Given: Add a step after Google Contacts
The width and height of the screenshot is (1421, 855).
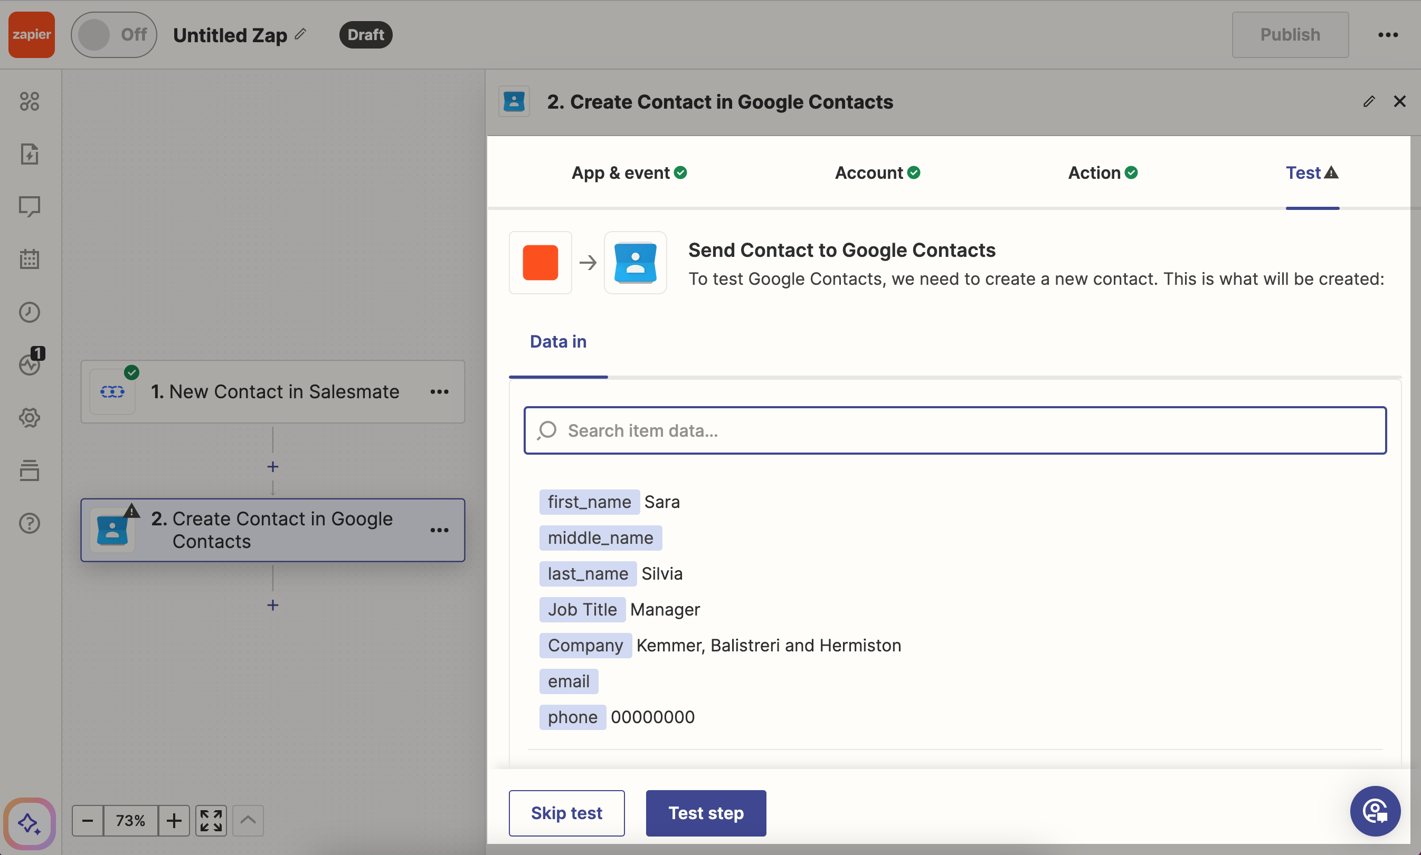Looking at the screenshot, I should [x=273, y=604].
